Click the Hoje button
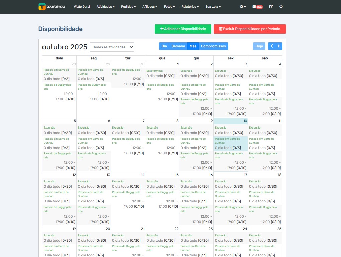Image resolution: width=341 pixels, height=257 pixels. (259, 46)
